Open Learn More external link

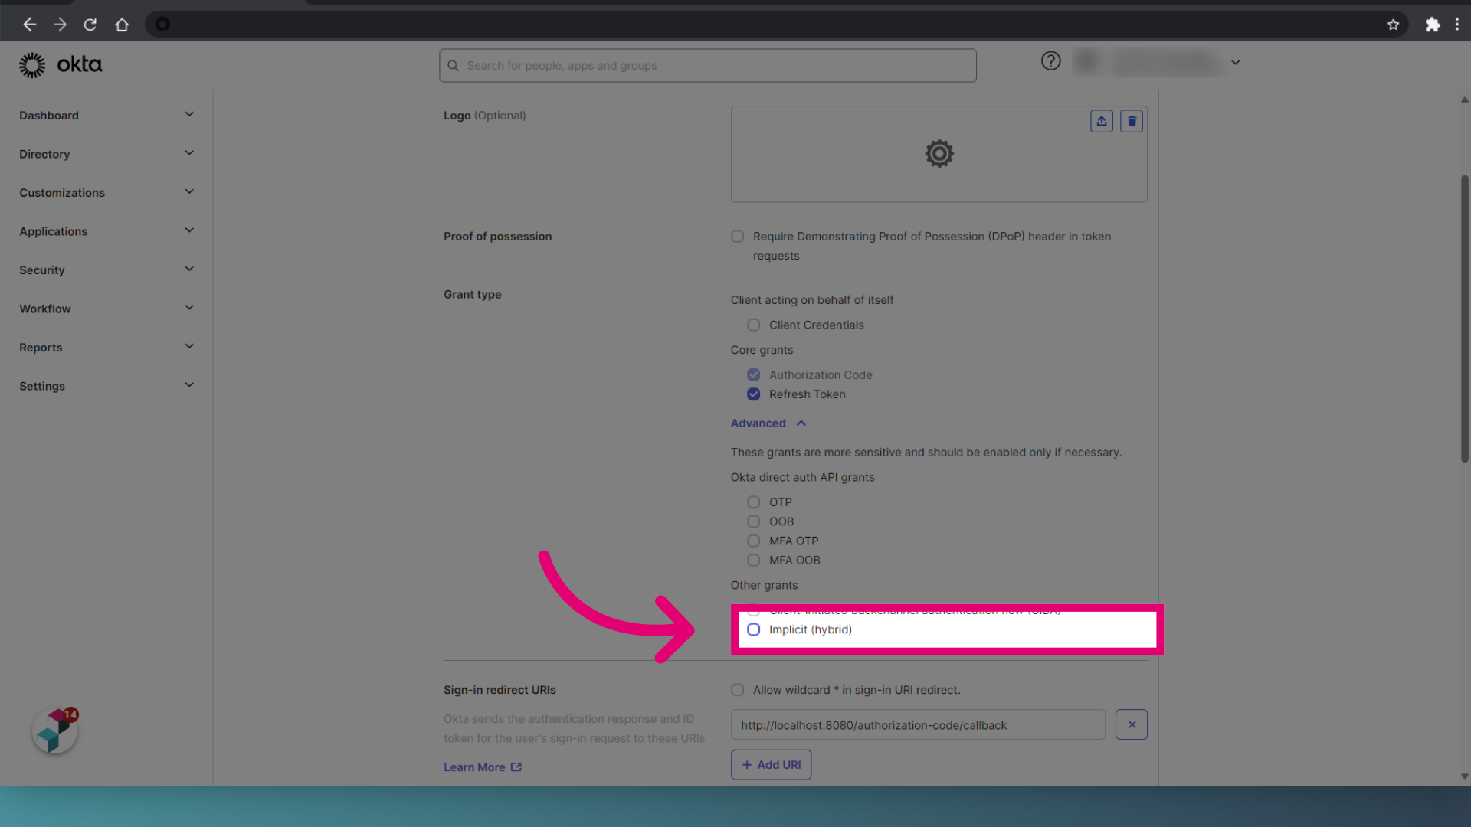coord(483,767)
